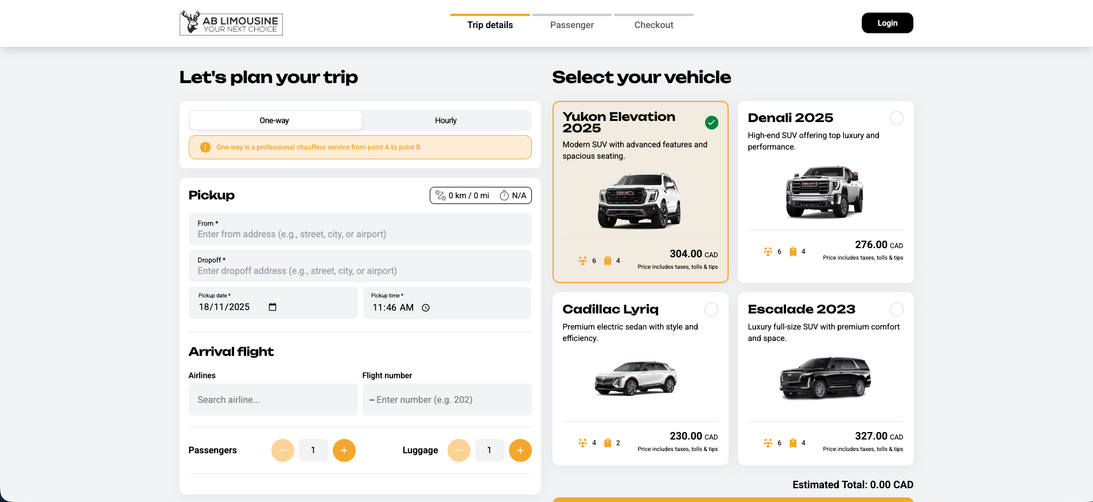The height and width of the screenshot is (502, 1093).
Task: Click the Escalade 2023 title
Action: [x=802, y=309]
